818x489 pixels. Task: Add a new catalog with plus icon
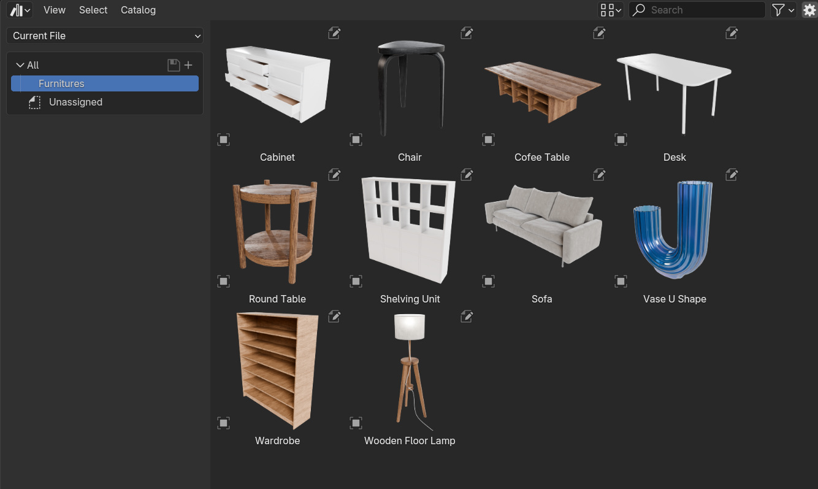(188, 65)
